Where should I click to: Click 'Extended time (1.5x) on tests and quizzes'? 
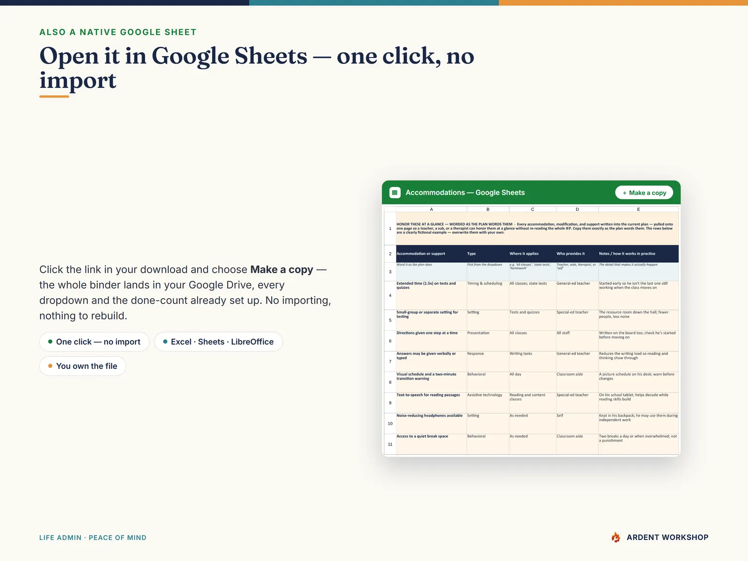431,295
